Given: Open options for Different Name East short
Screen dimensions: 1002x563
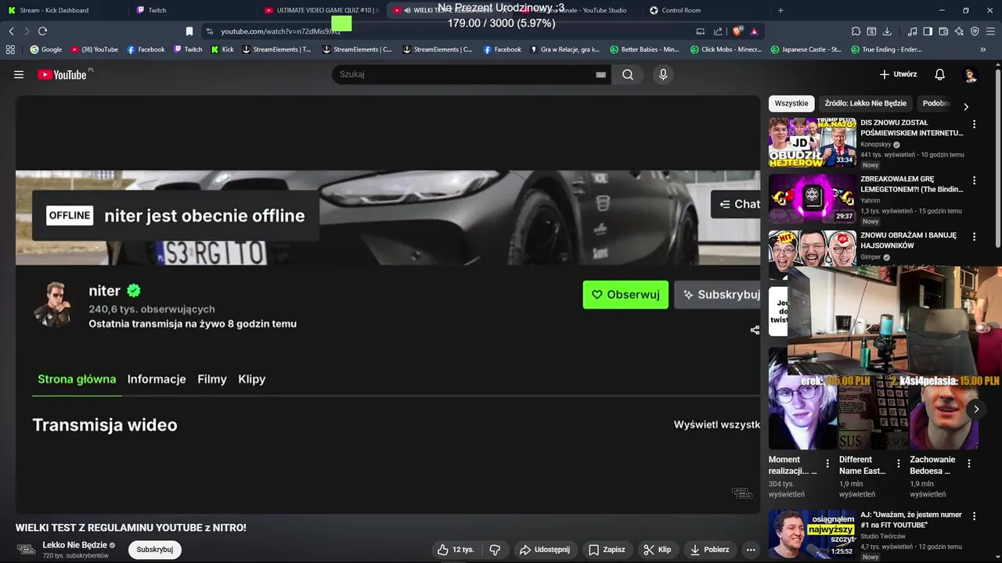Looking at the screenshot, I should point(898,464).
